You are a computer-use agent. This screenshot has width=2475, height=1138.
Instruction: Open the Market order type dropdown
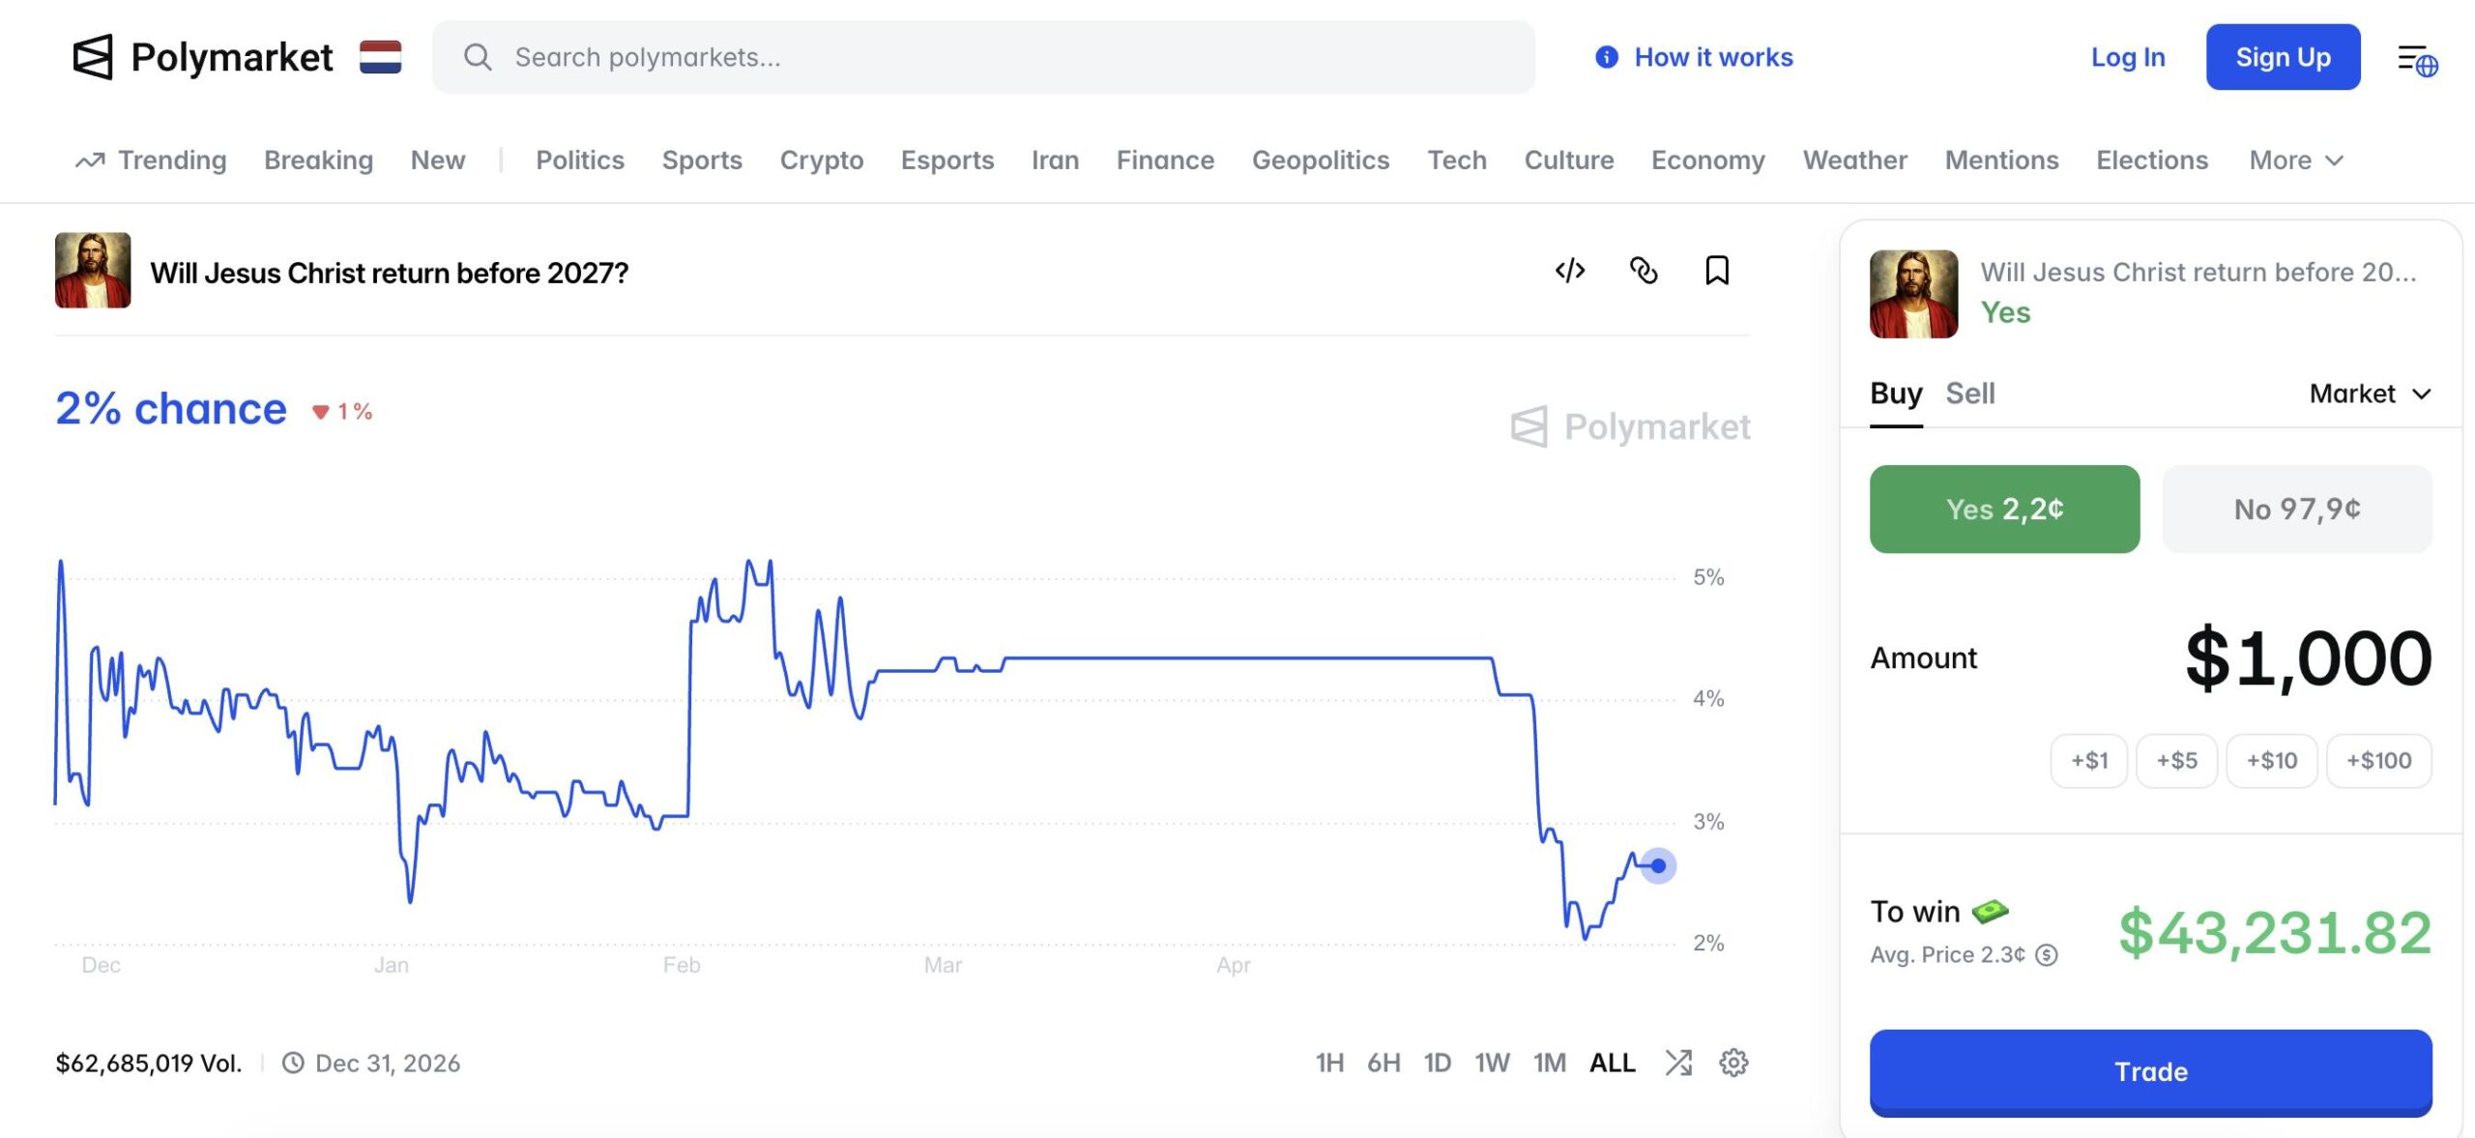(x=2371, y=394)
